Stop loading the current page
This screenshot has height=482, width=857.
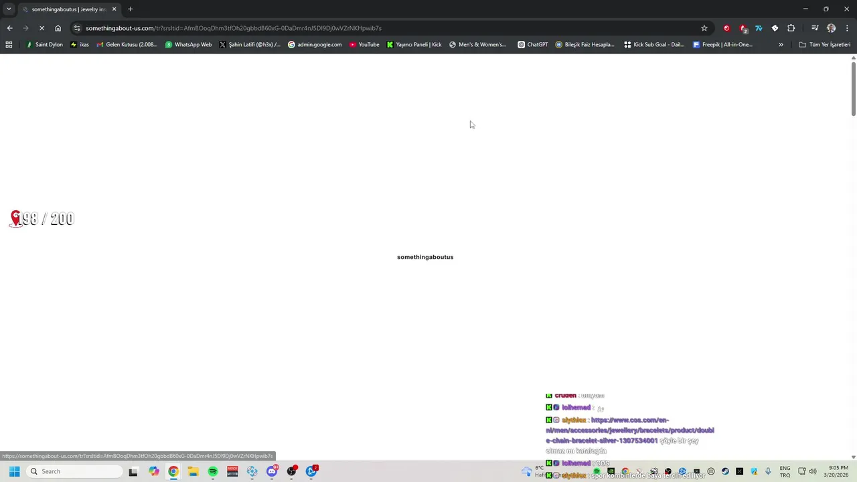point(42,28)
